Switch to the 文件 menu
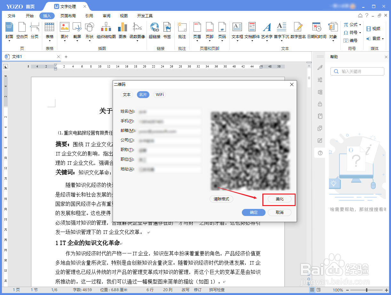This screenshot has height=295, width=391. pyautogui.click(x=12, y=16)
